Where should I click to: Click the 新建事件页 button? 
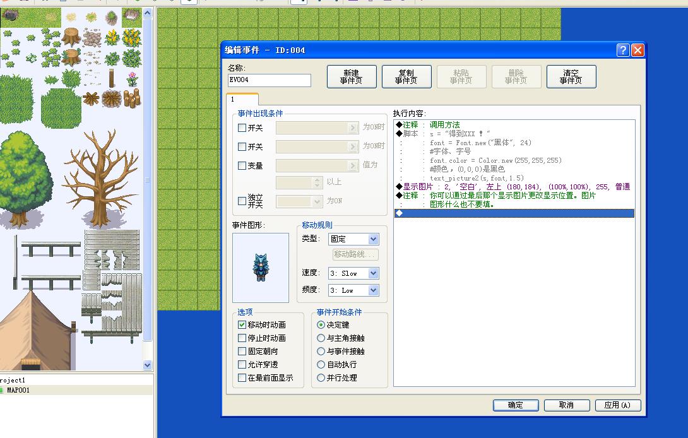tap(352, 77)
